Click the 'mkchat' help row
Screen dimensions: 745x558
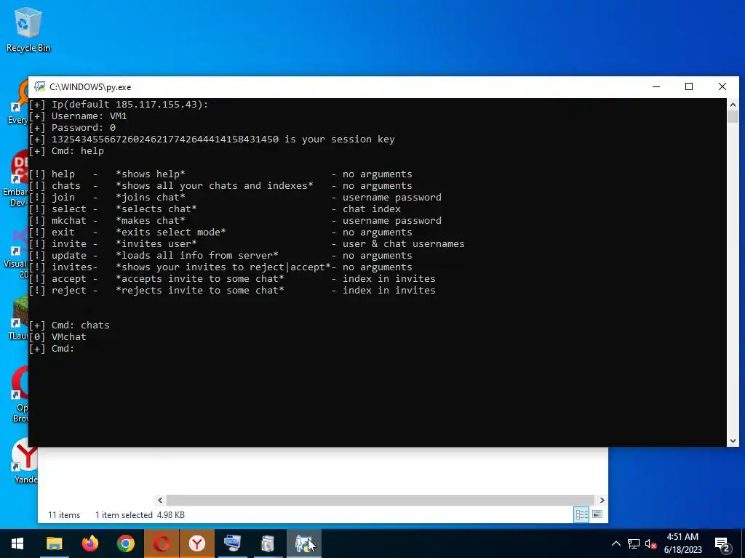coord(235,221)
